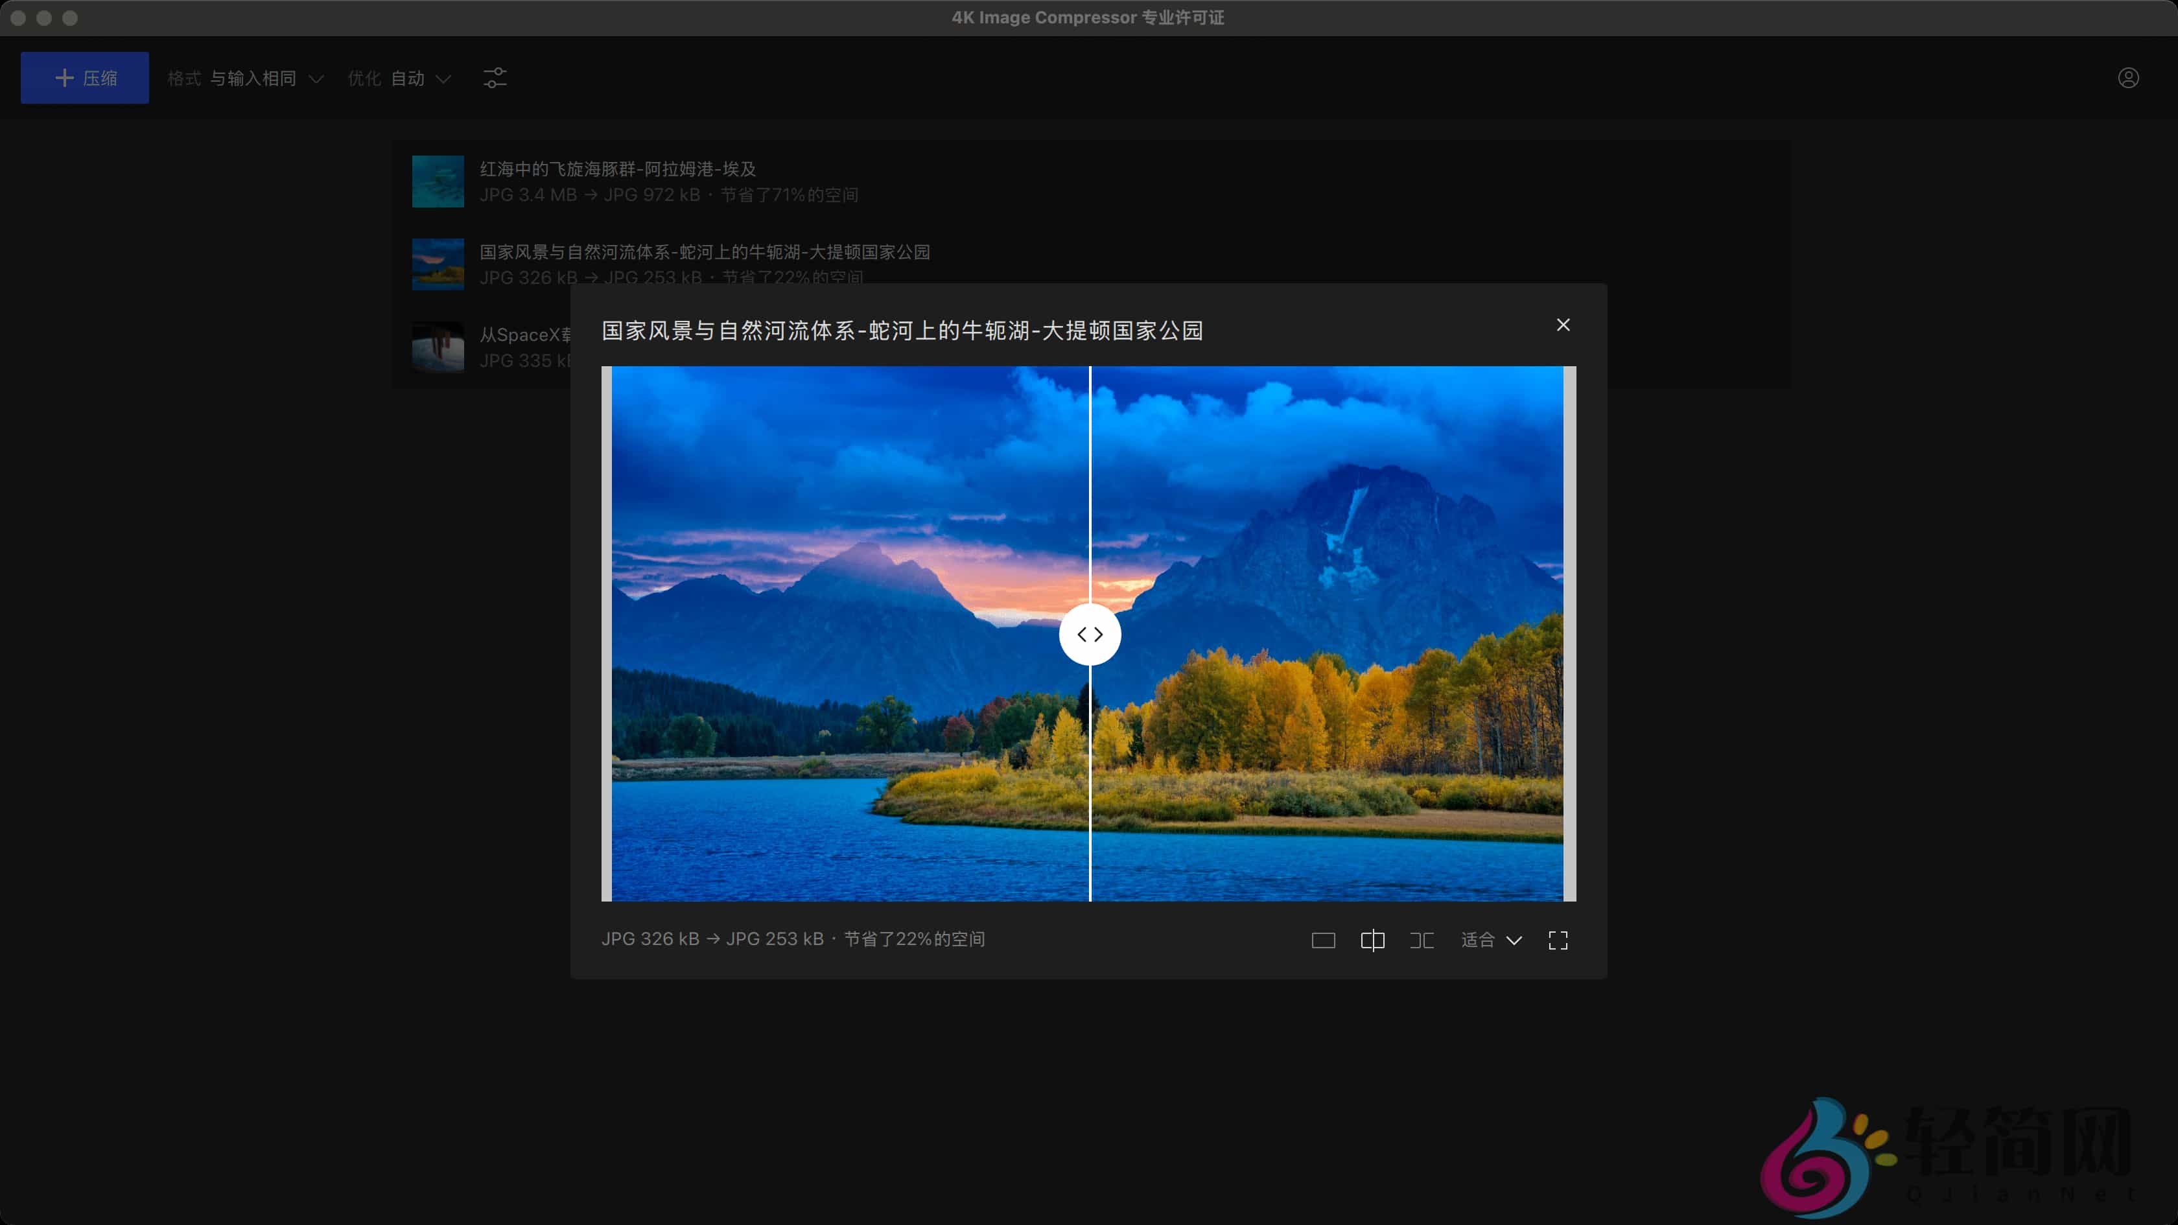Enter fullscreen preview mode
This screenshot has height=1225, width=2178.
point(1558,940)
